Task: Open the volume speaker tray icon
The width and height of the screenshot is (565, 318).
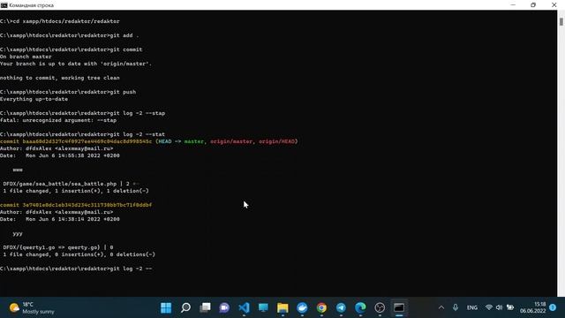Action: pos(499,307)
